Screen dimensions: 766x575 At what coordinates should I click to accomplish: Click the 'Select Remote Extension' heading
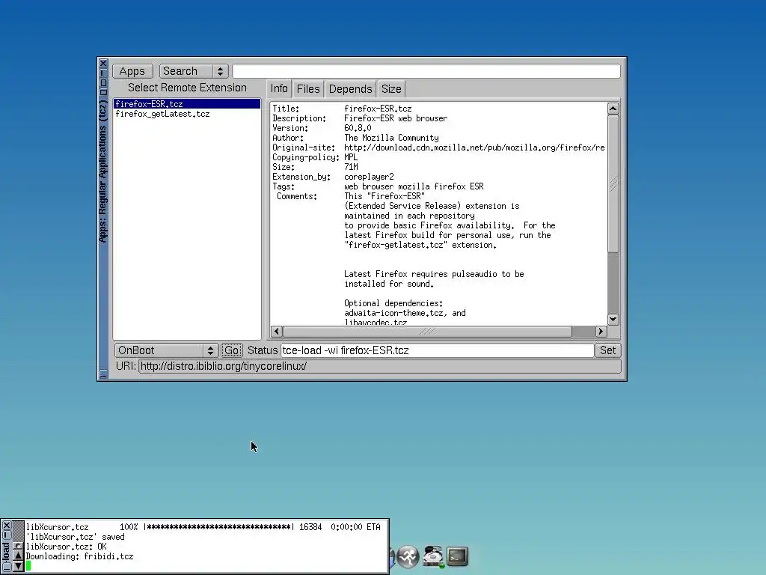[187, 88]
